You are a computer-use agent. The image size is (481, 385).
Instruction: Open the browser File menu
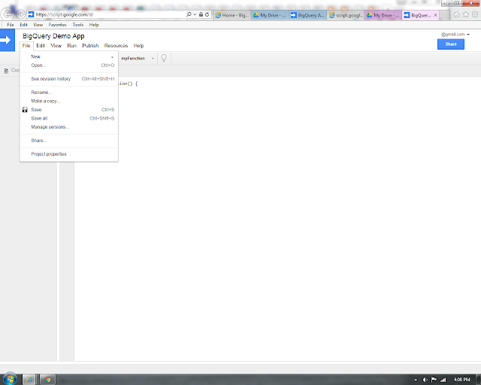tap(11, 25)
